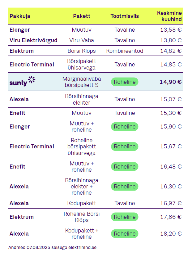Click the Börsi Klõps package name

click(x=82, y=51)
